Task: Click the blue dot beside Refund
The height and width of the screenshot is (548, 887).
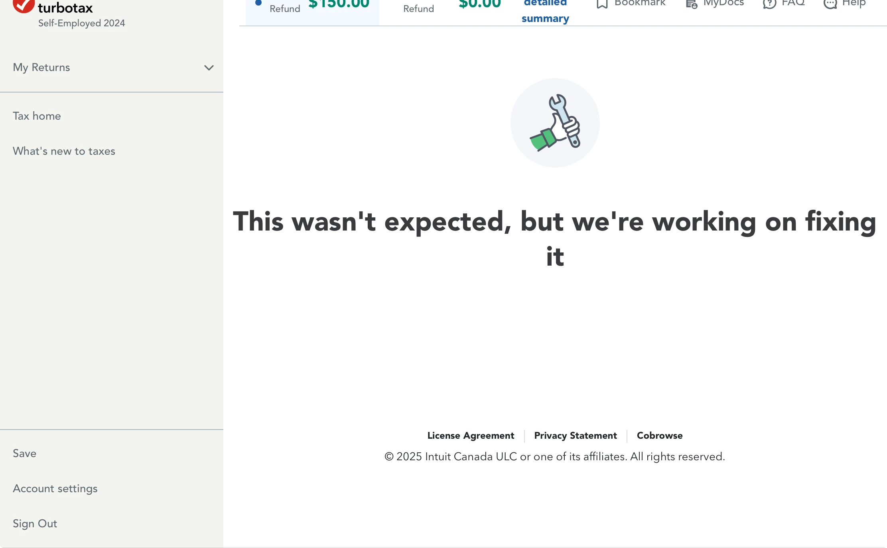Action: coord(258,3)
